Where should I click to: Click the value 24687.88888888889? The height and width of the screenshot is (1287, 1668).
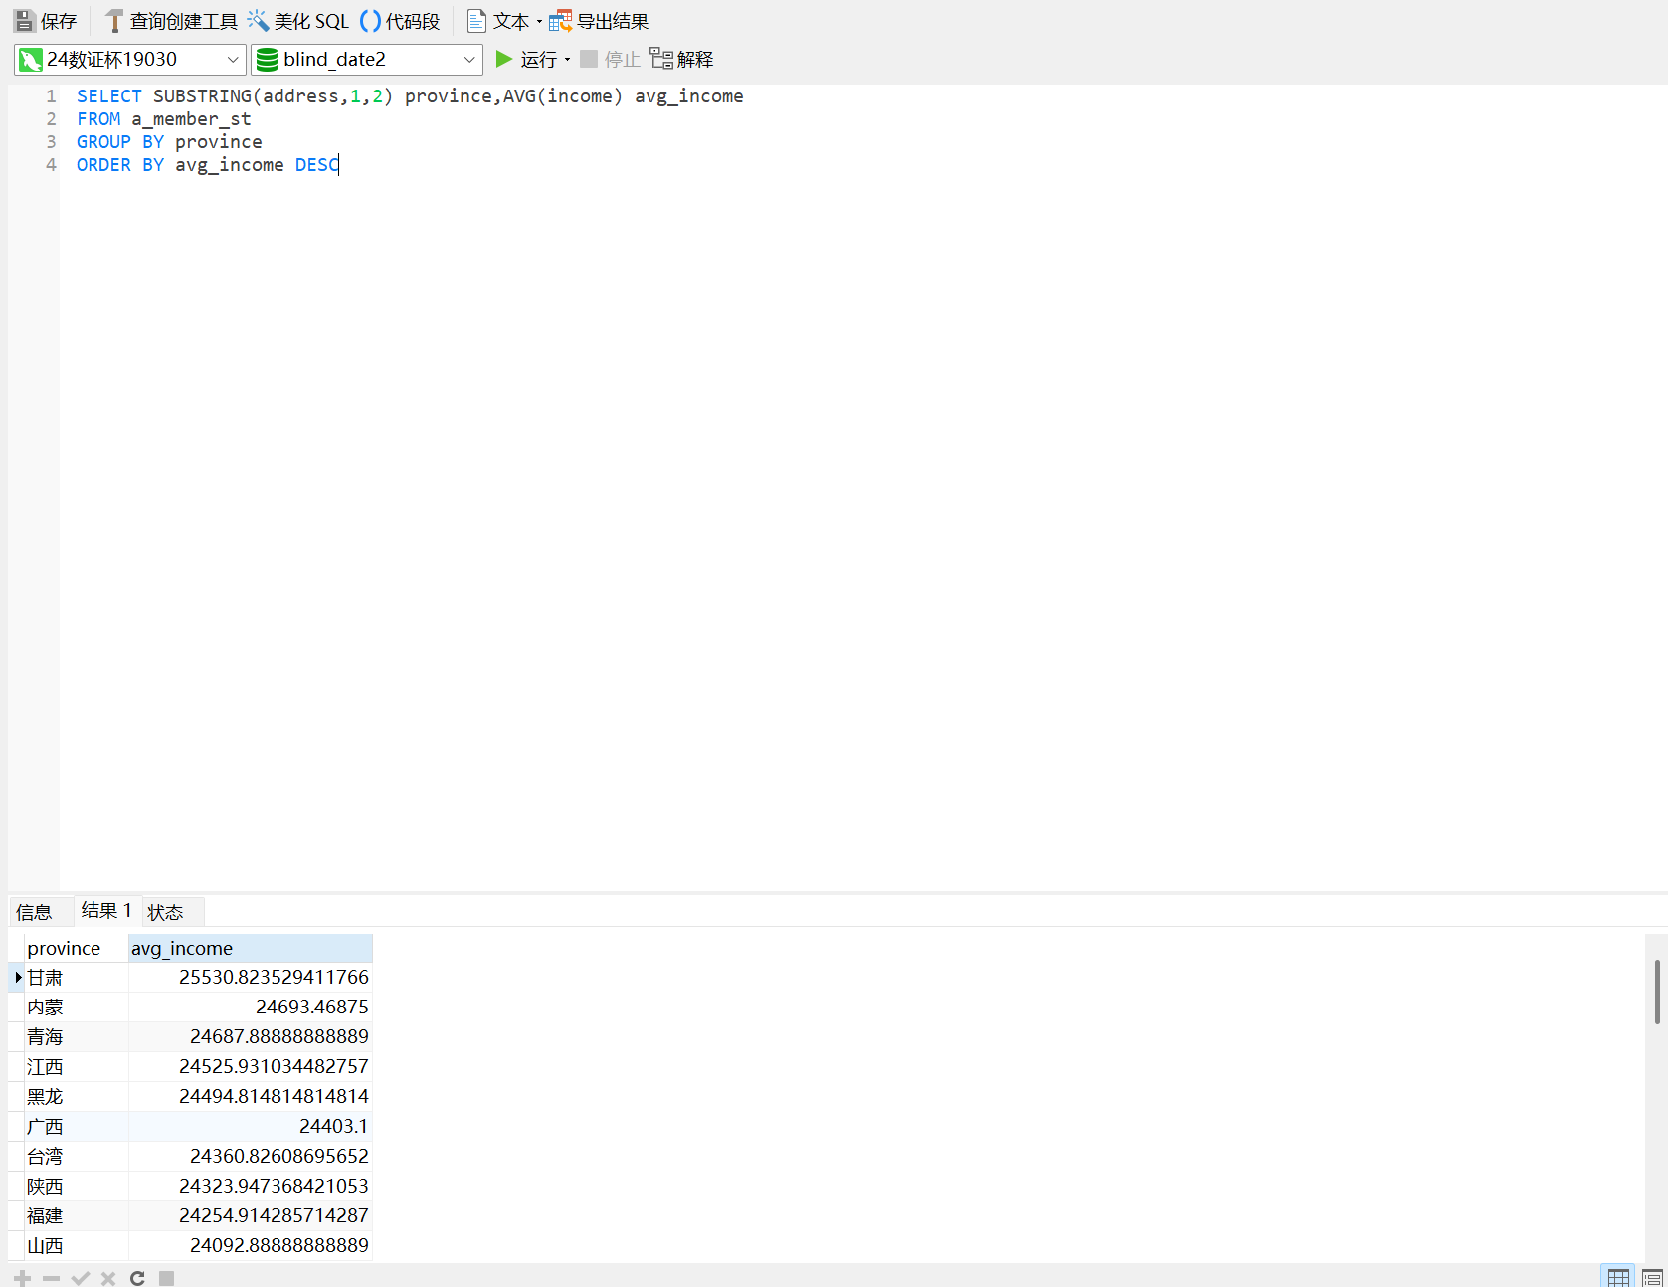pos(279,1037)
